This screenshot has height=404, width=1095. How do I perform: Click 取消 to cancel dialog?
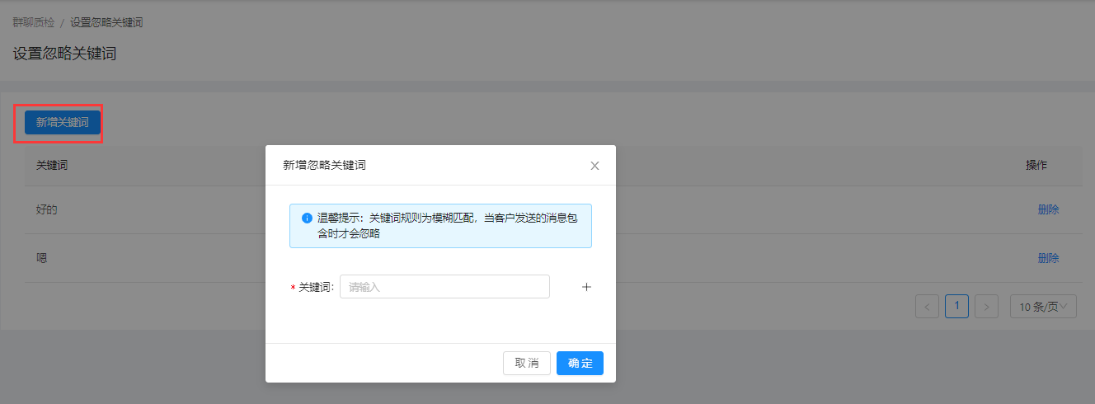(527, 364)
